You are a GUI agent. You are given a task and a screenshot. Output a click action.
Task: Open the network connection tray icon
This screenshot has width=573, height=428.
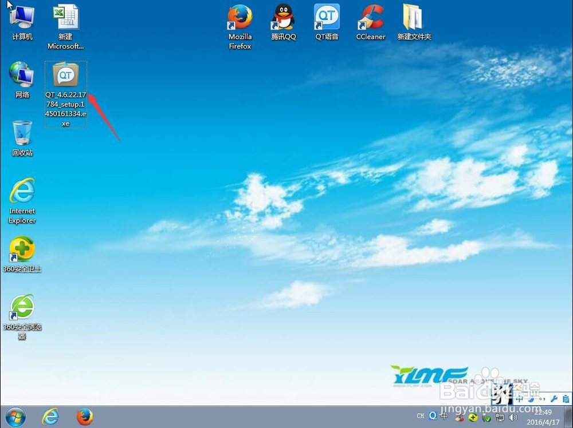(500, 418)
